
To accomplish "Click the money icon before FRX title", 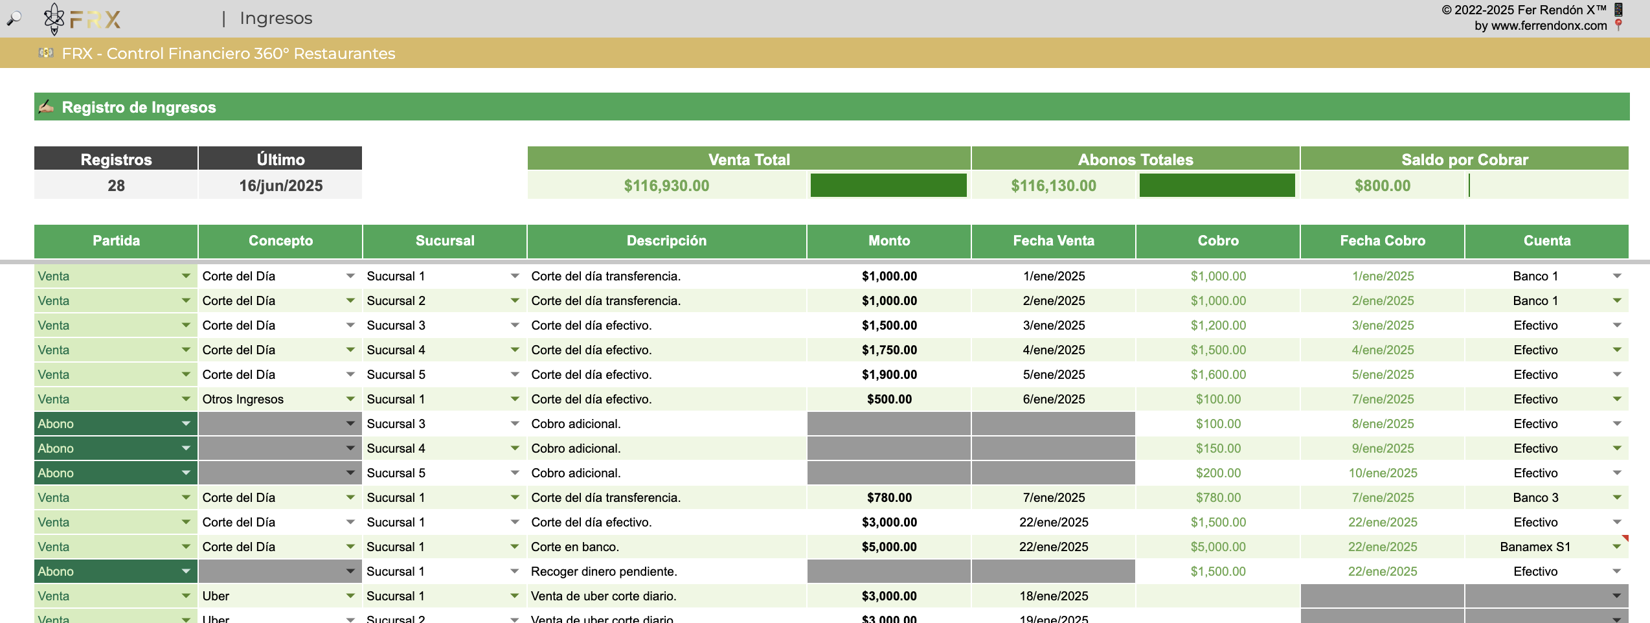I will (46, 53).
